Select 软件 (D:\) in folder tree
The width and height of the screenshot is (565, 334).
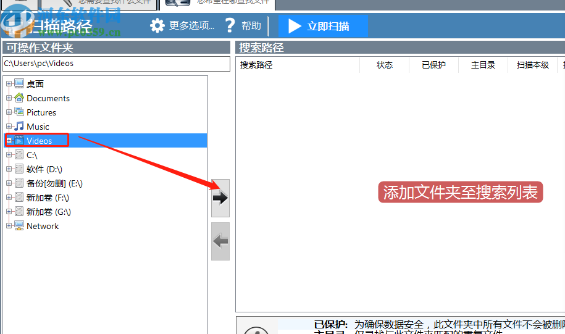(x=44, y=169)
